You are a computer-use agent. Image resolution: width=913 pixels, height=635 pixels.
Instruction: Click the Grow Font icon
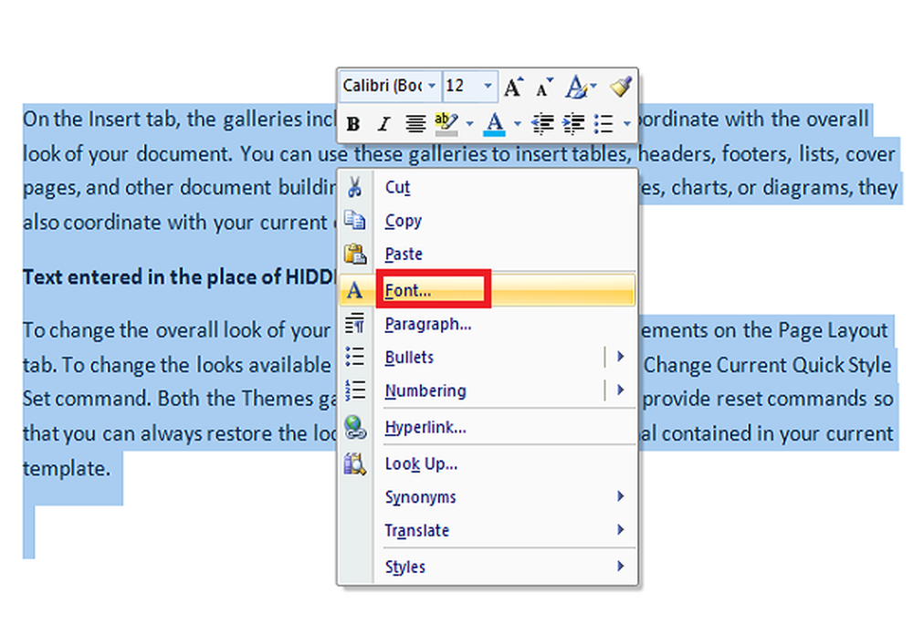coord(514,87)
